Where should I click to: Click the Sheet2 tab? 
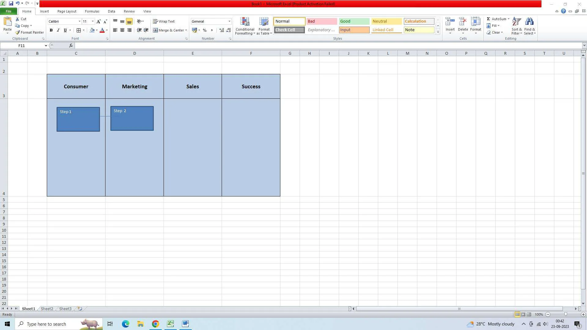tap(47, 308)
